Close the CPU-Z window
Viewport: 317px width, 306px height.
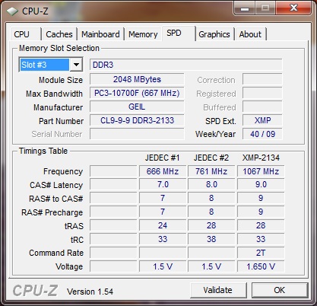pyautogui.click(x=293, y=8)
